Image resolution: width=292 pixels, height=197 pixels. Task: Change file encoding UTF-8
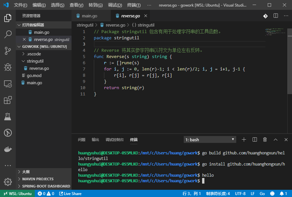point(240,194)
